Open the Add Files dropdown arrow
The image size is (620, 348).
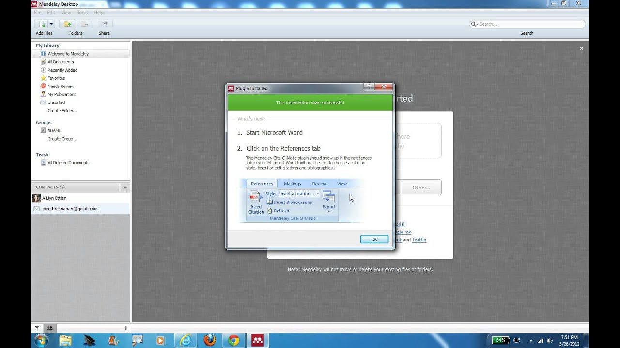click(x=51, y=24)
